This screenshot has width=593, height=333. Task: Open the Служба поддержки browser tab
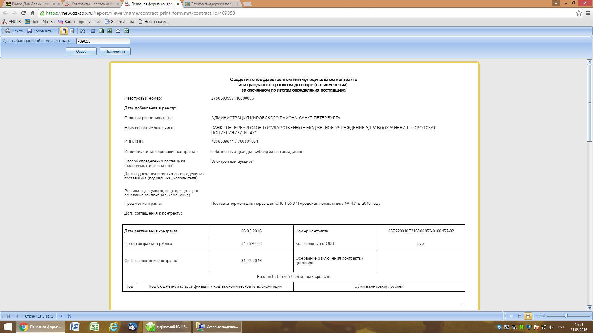click(x=212, y=4)
